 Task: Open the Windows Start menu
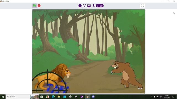pyautogui.click(x=3, y=97)
